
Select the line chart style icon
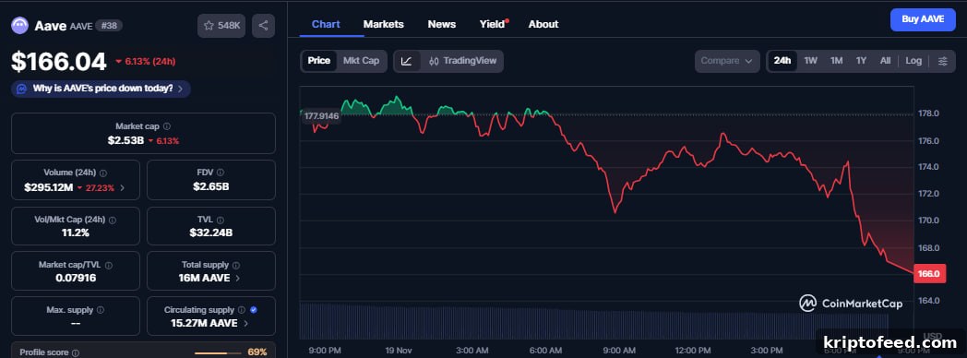click(x=406, y=61)
